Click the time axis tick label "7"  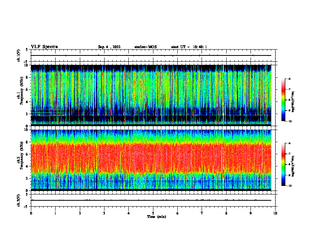[202, 213]
